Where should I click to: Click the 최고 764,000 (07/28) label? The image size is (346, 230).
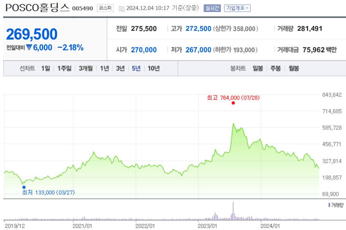coord(233,97)
